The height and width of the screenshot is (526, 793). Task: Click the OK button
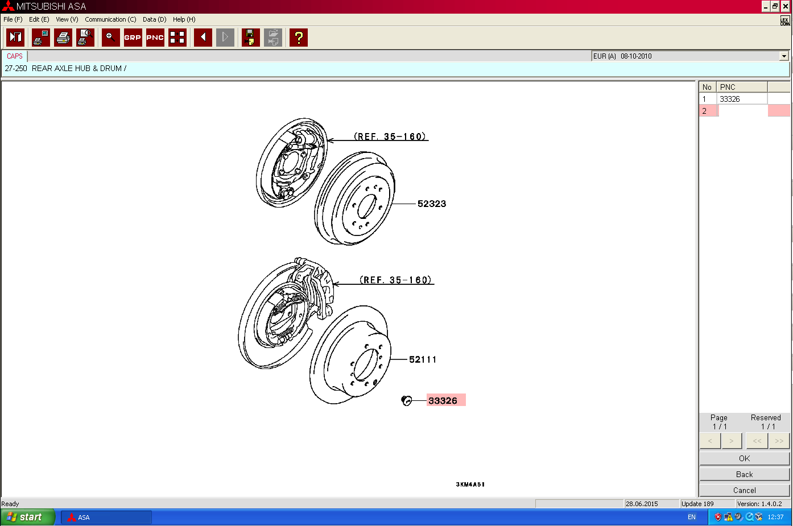click(x=745, y=458)
